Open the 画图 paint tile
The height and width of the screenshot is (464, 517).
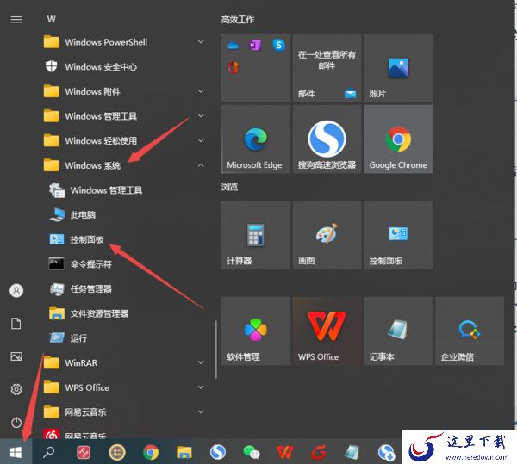coord(327,235)
